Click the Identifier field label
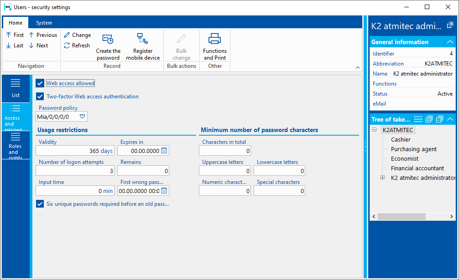Screen dimensions: 459x280 click(383, 54)
